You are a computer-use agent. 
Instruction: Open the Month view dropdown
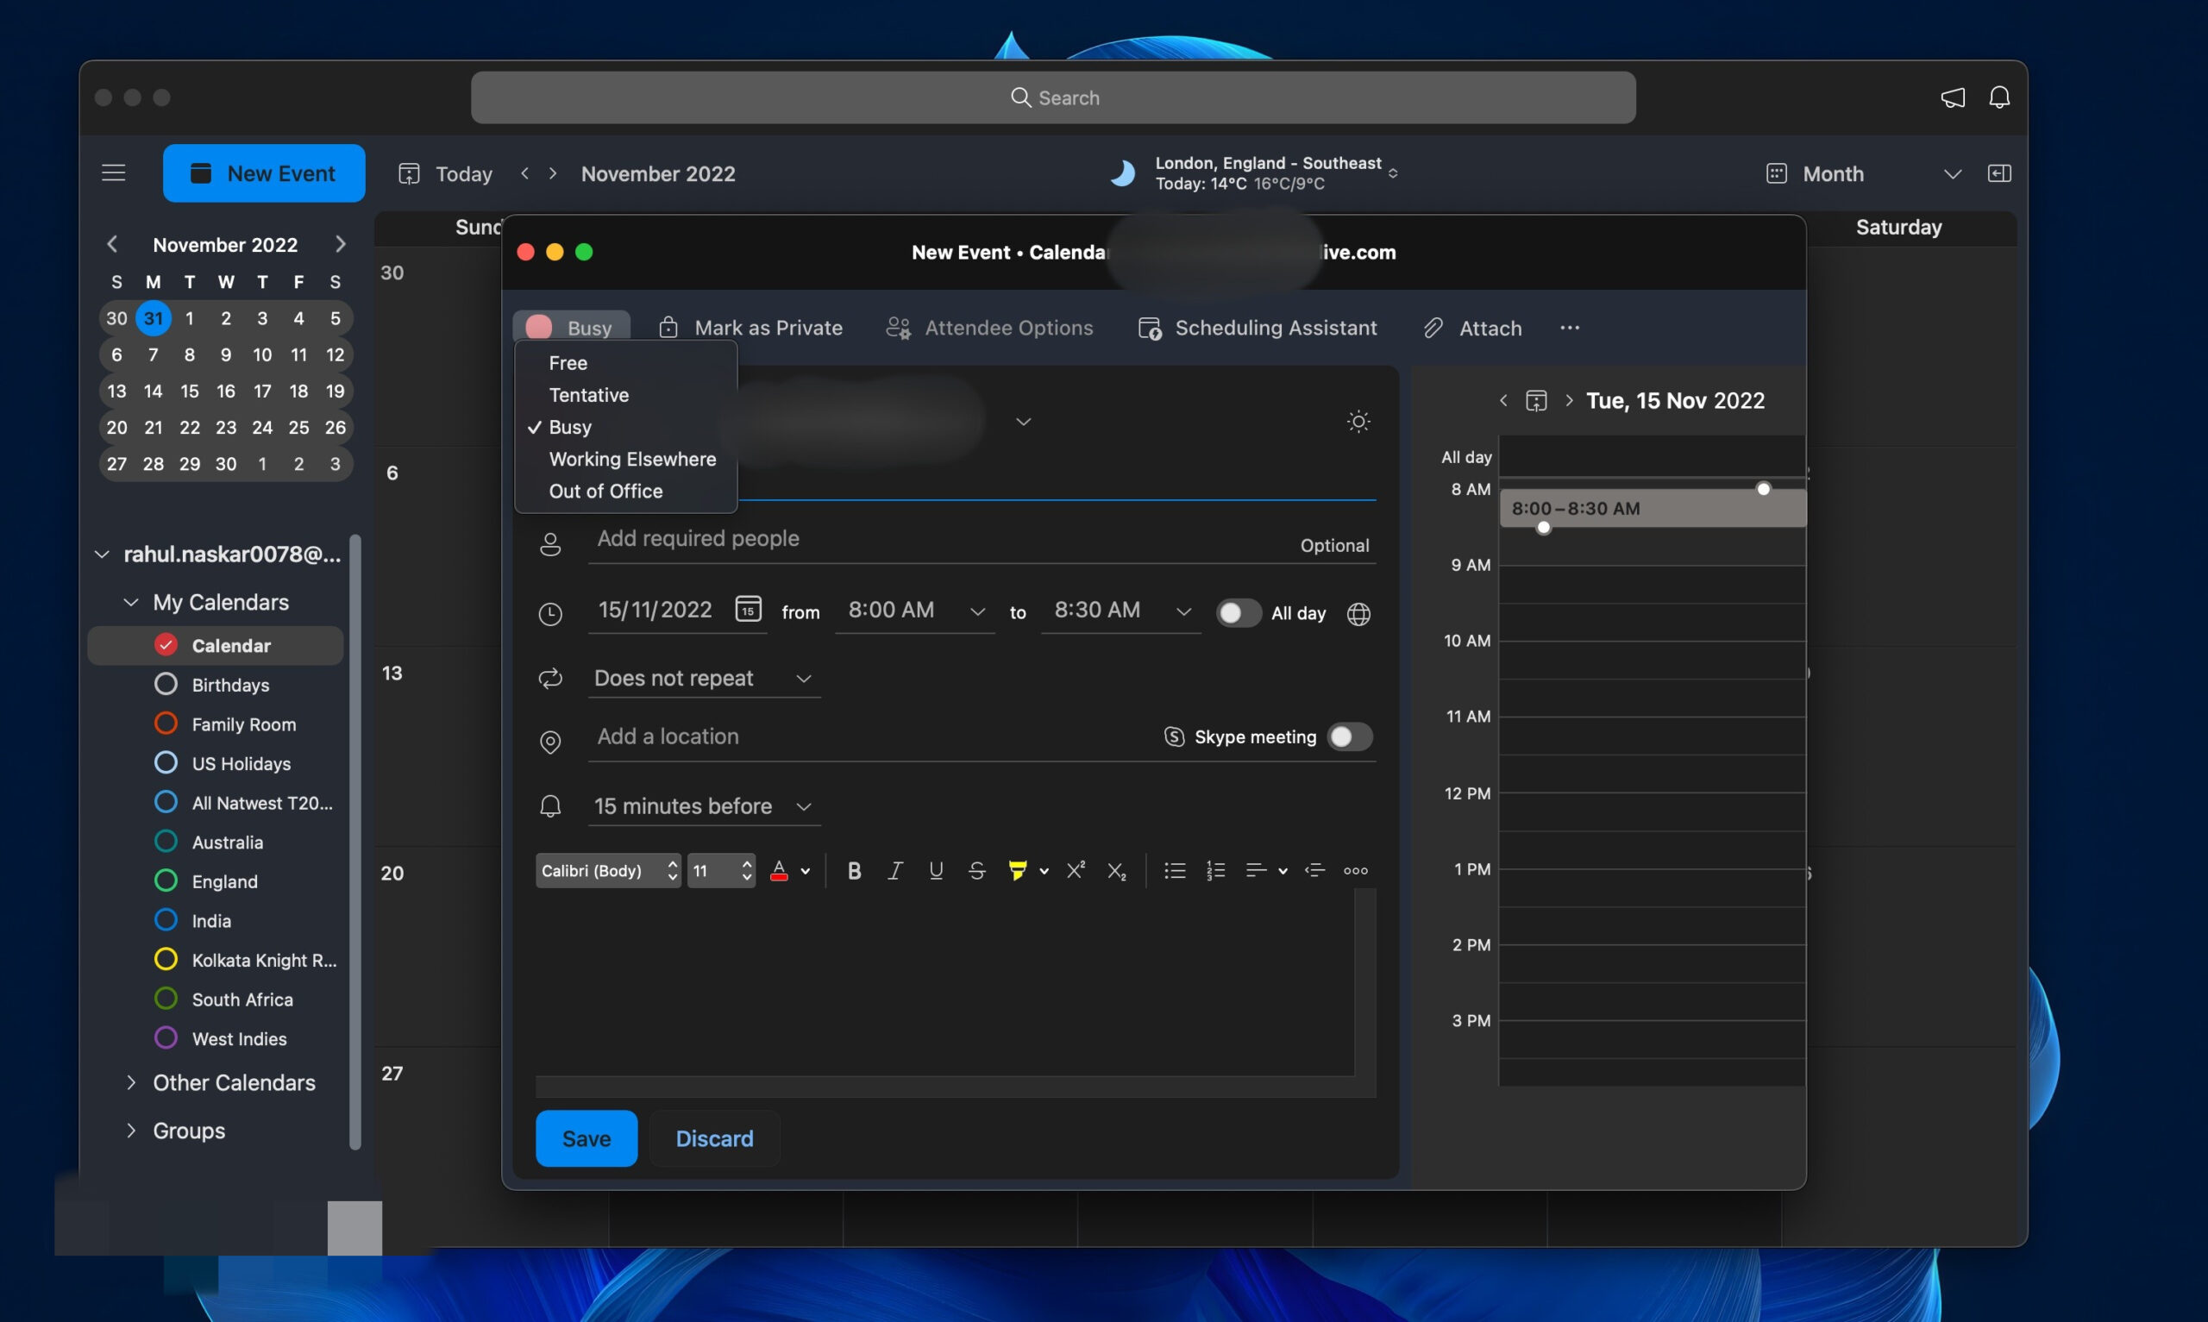click(x=1953, y=172)
